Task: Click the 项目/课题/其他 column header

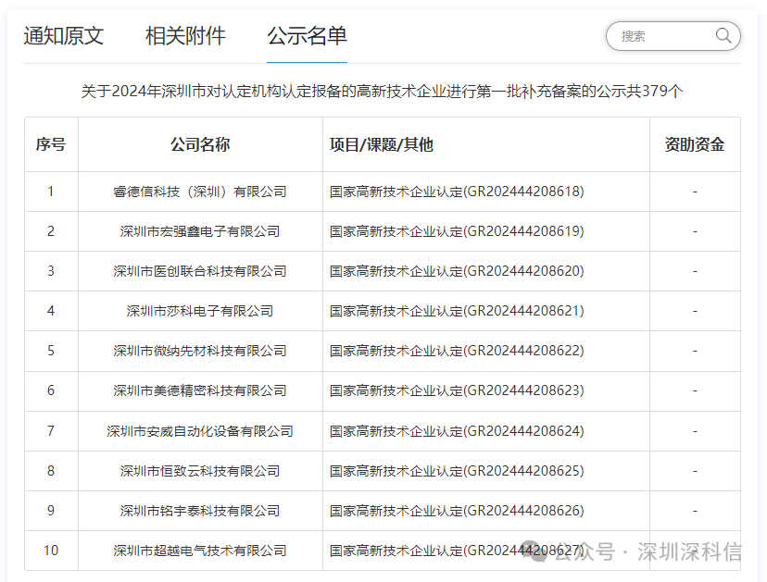Action: tap(382, 144)
